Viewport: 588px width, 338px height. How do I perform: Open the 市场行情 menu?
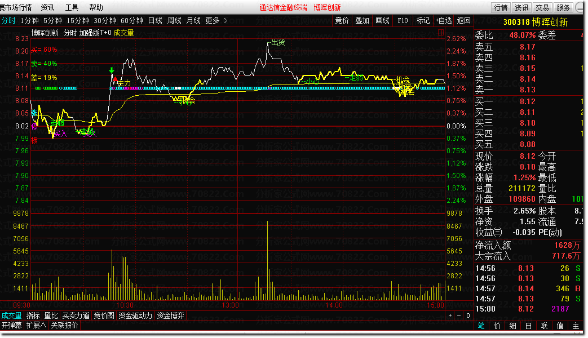(16, 7)
